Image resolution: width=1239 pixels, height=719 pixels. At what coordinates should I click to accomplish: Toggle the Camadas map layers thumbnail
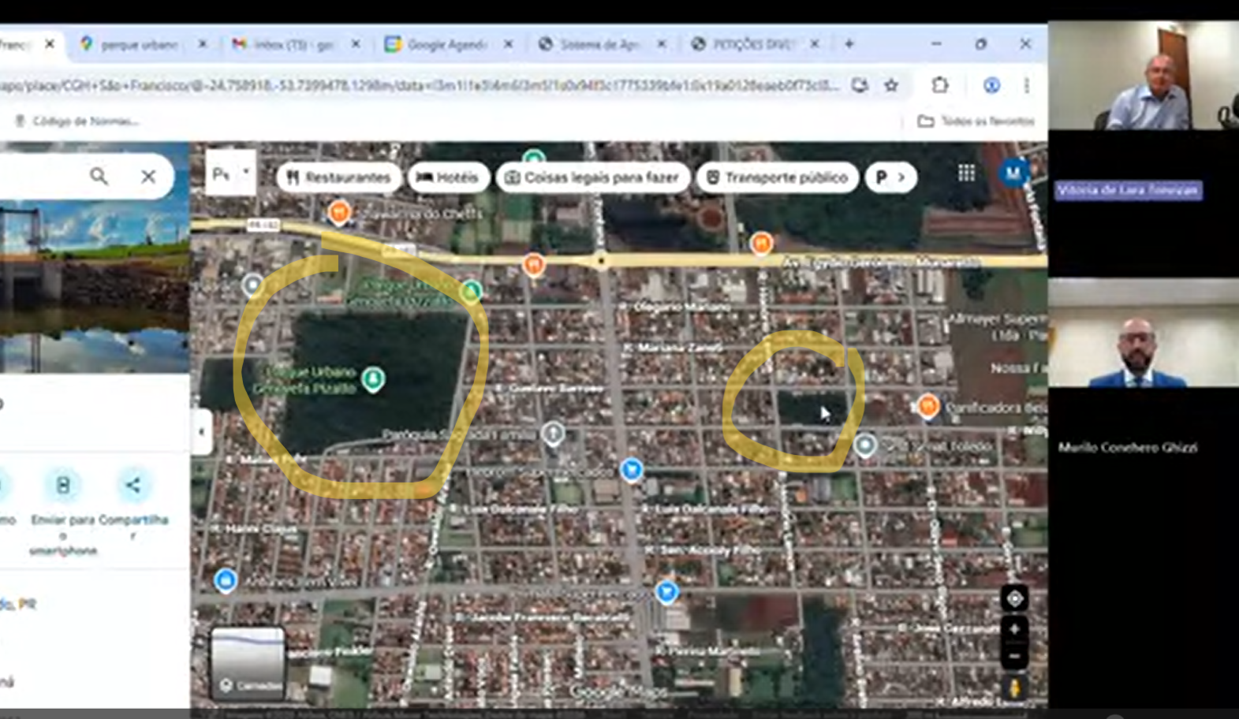[x=248, y=661]
